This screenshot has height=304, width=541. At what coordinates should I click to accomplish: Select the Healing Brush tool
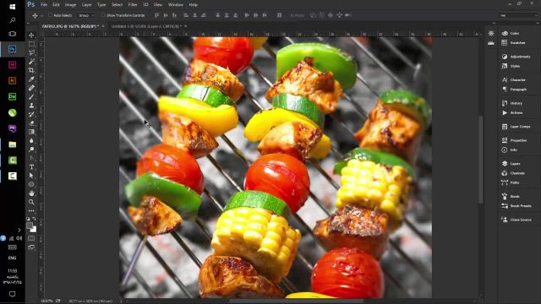[x=31, y=88]
